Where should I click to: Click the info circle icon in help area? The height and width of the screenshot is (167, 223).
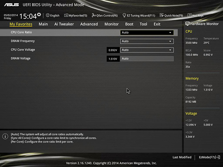tap(5, 136)
